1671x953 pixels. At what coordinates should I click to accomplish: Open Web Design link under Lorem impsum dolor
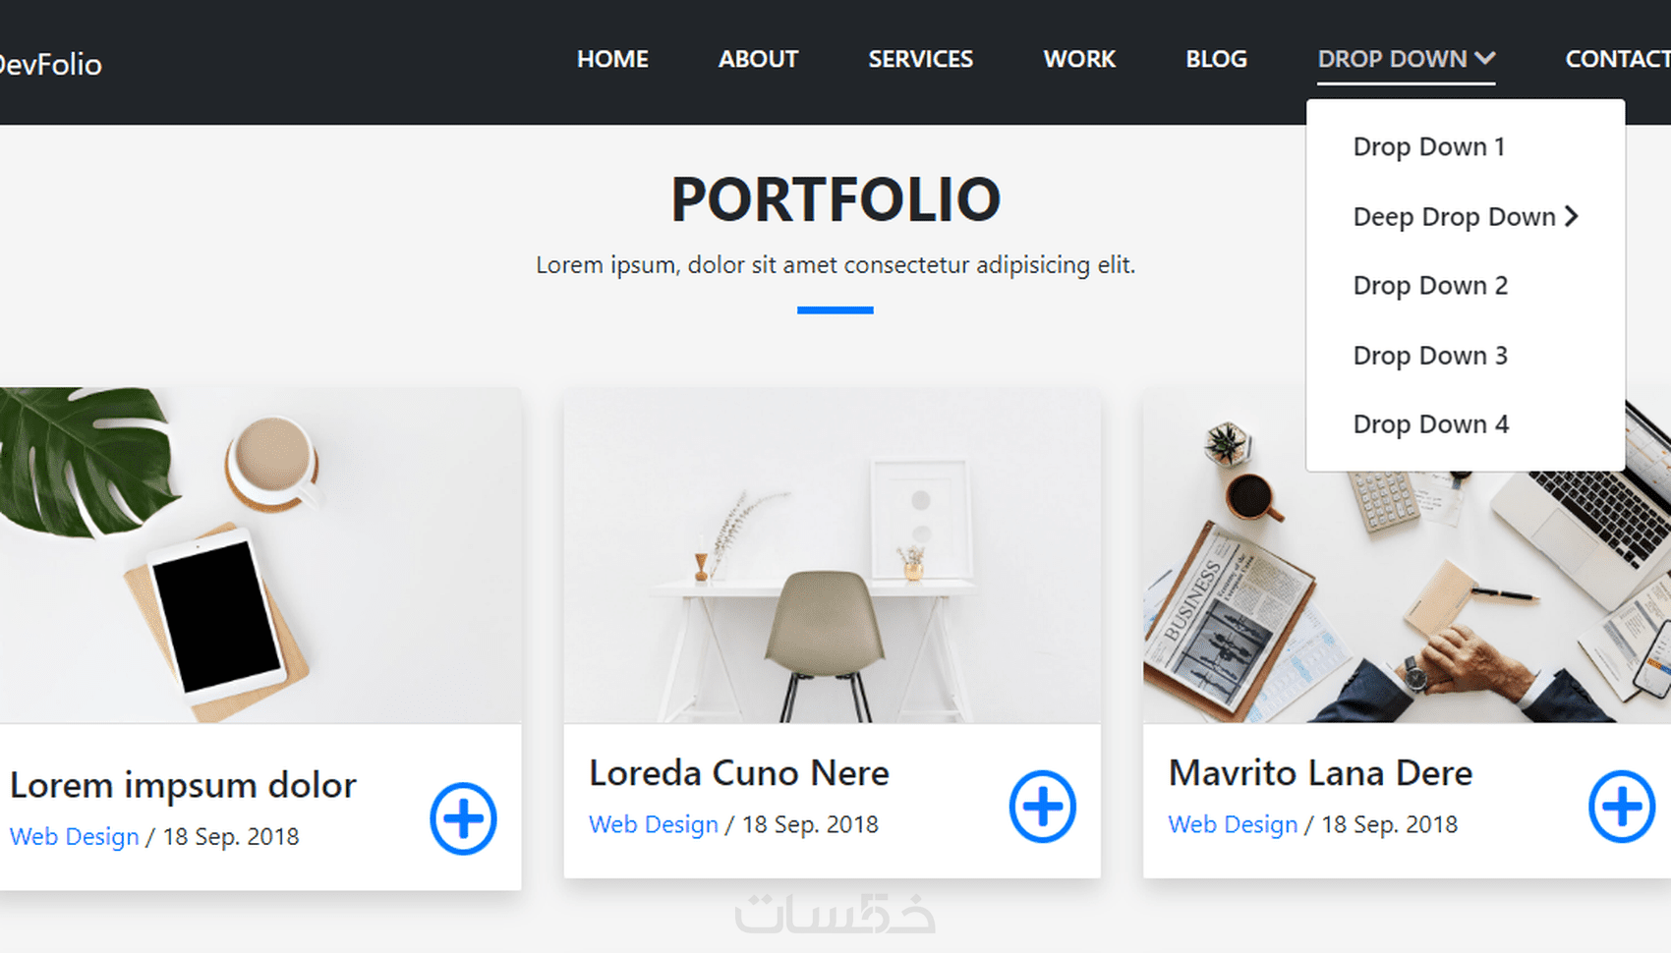pos(74,836)
